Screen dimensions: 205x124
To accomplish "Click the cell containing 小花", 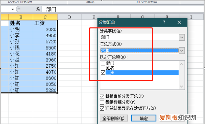I will pyautogui.click(x=21, y=54).
